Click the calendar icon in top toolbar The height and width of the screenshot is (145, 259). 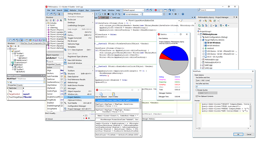point(165,10)
